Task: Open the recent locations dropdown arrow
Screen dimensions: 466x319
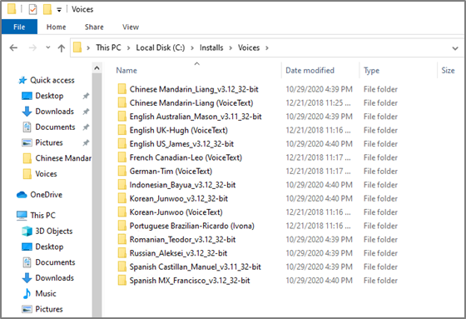Action: tap(48, 47)
